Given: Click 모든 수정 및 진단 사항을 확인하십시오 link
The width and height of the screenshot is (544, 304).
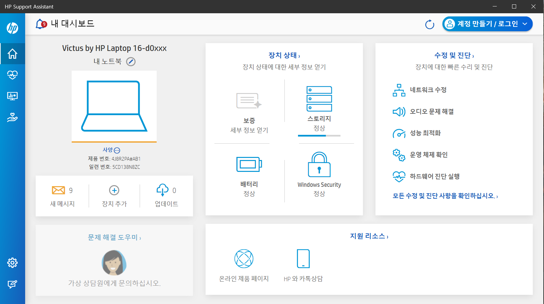Looking at the screenshot, I should 445,196.
